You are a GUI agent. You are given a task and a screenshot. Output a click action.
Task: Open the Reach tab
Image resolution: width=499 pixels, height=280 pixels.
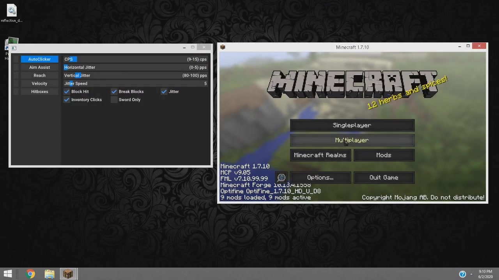[x=39, y=75]
